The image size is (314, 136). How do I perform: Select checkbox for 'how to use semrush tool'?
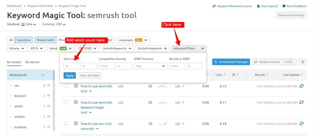click(66, 86)
